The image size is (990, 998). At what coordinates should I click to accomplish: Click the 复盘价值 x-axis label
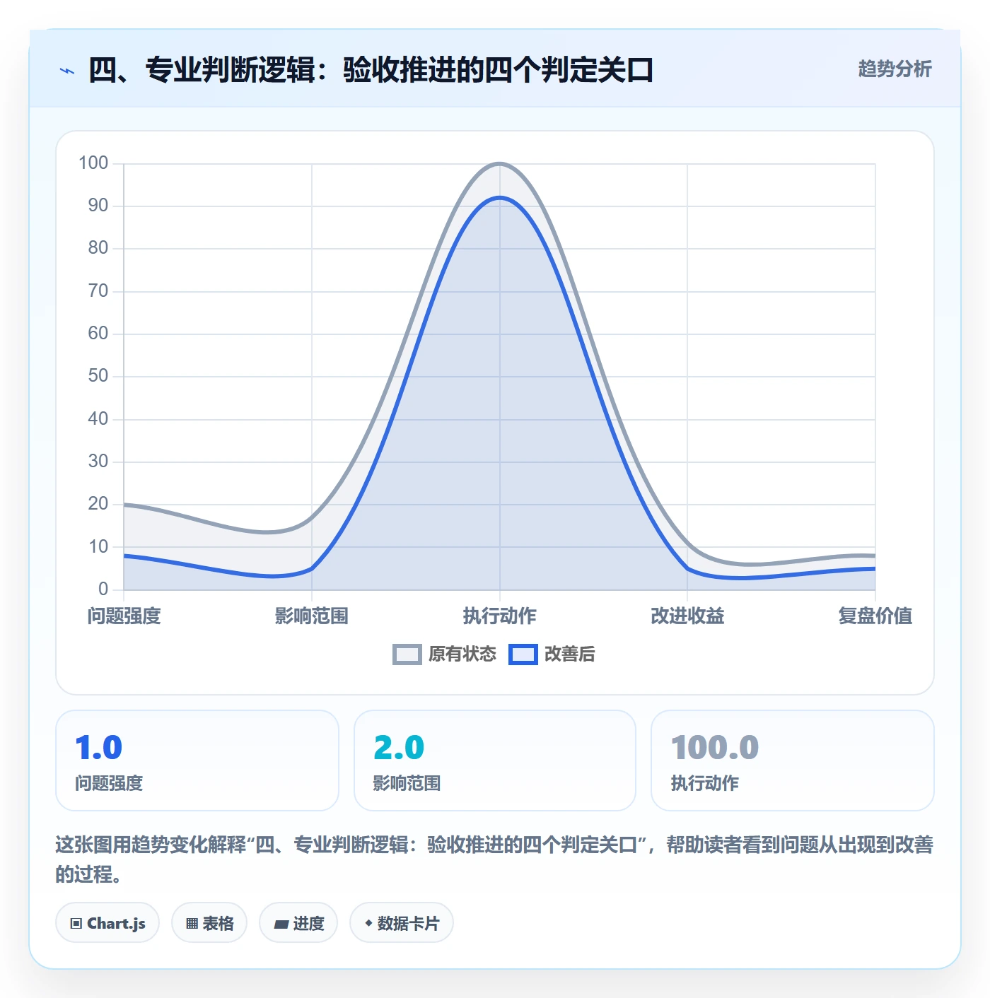(x=875, y=616)
